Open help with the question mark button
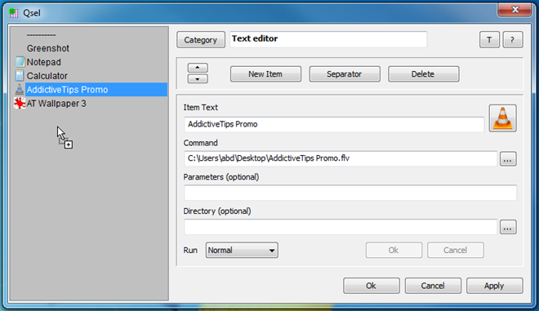The image size is (539, 311). (513, 40)
